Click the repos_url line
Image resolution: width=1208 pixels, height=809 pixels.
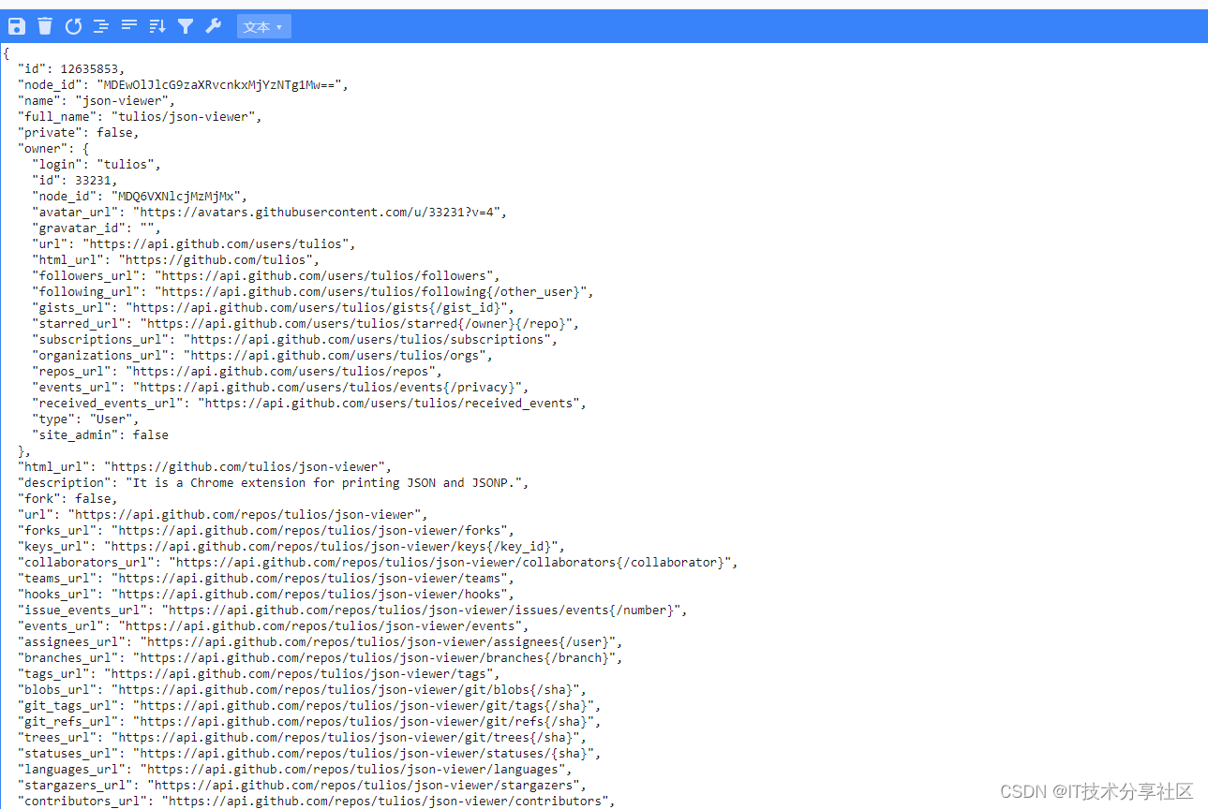[x=237, y=371]
